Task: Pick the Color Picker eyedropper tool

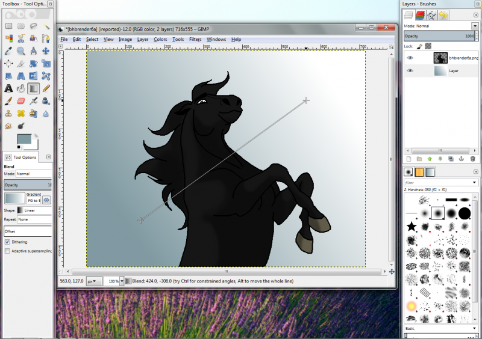Action: tap(8, 51)
